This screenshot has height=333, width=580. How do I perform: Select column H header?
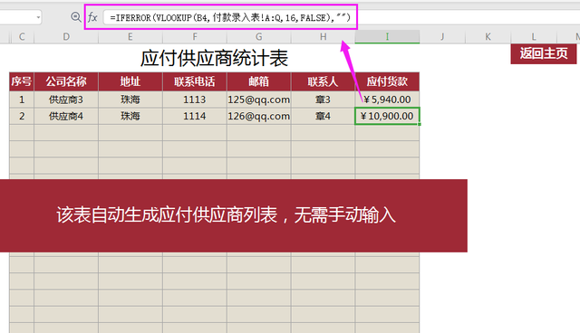[x=323, y=37]
